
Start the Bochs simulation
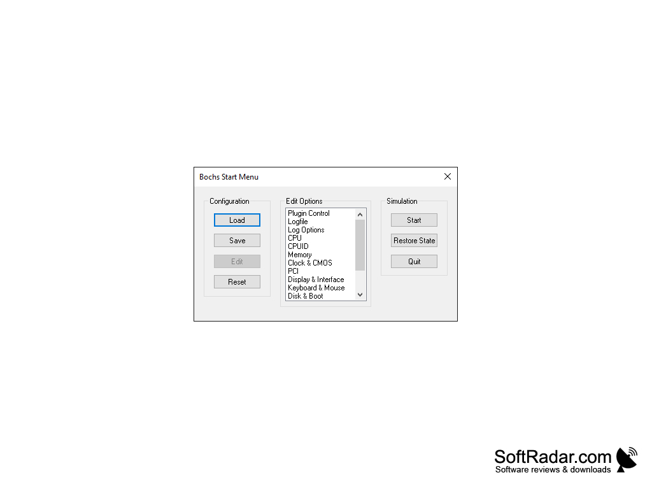[414, 220]
